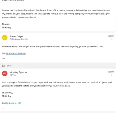116x113 pixels.
Task: Select the 'To Mckinley Spencer' recipient line
Action: [19, 39]
